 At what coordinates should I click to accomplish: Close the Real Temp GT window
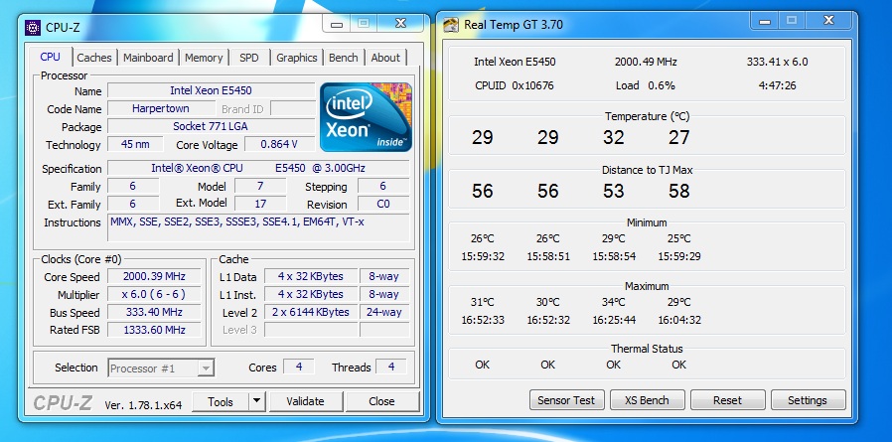click(x=828, y=21)
